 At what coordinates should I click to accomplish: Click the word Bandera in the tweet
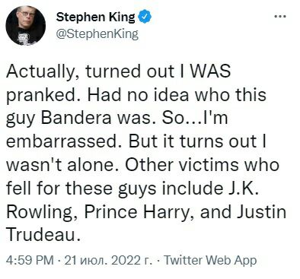(76, 118)
